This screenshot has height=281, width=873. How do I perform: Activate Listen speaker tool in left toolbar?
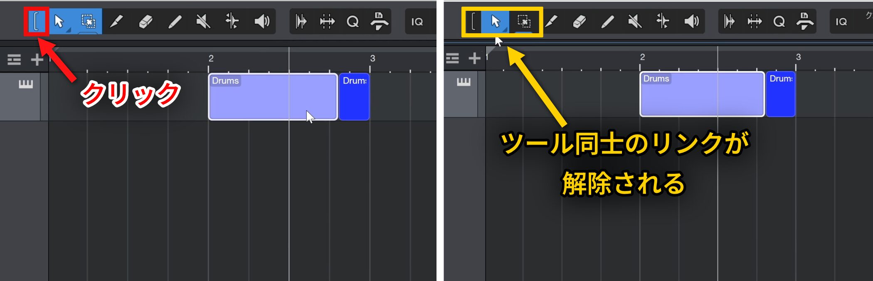[261, 21]
